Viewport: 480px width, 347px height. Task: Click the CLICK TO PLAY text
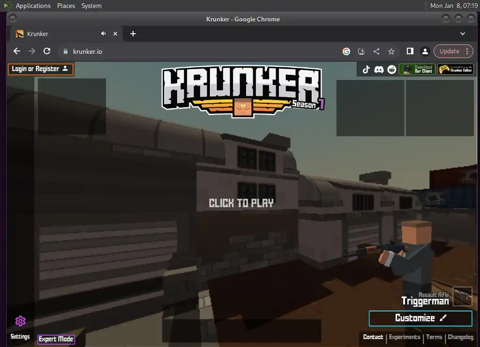click(x=241, y=203)
